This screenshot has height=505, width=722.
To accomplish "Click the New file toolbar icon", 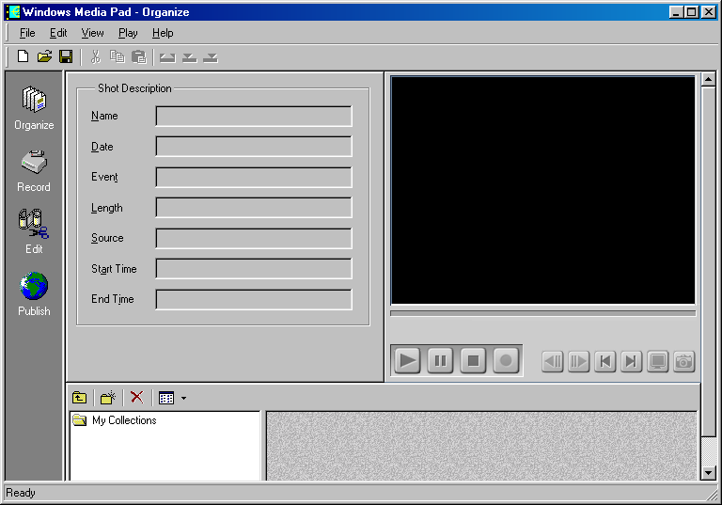I will tap(23, 56).
